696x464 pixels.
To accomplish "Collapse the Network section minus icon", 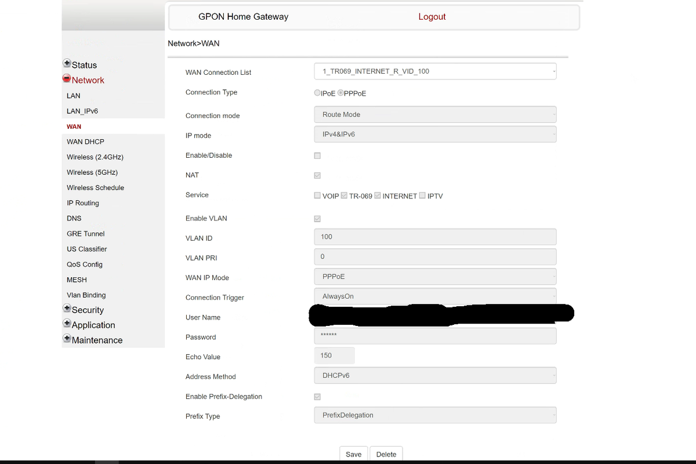I will (67, 79).
